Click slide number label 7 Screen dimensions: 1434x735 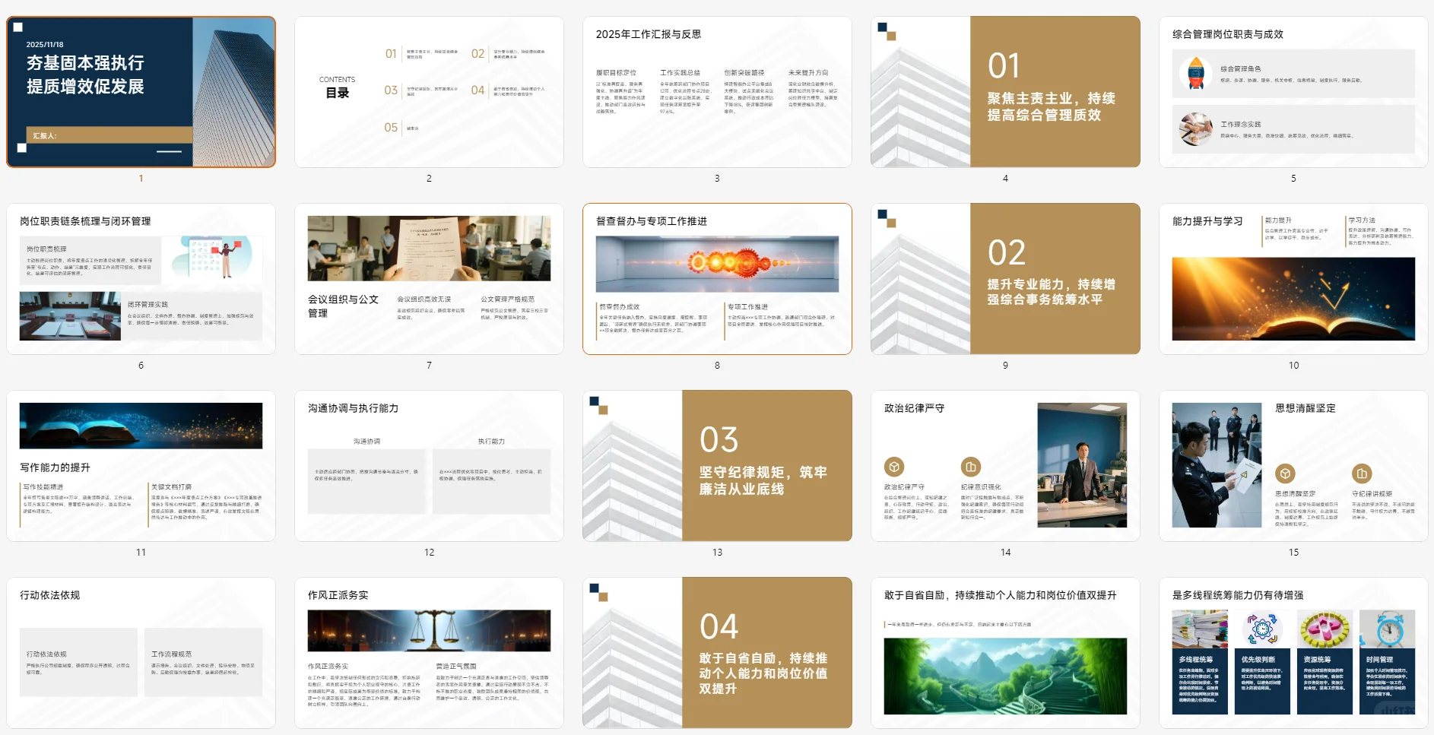click(x=429, y=366)
